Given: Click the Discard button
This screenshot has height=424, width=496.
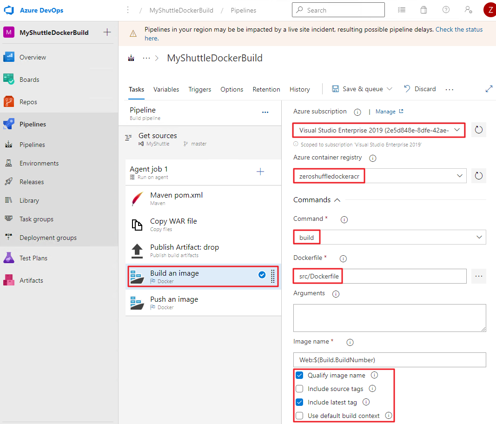Looking at the screenshot, I should [x=420, y=89].
